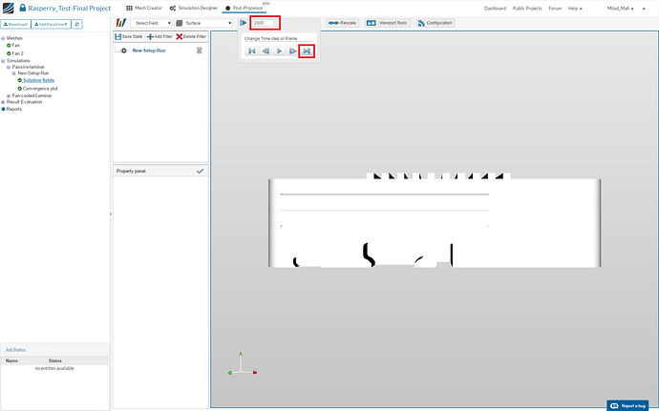
Task: Open the Rasperry_Test-Final Project title link
Action: pos(70,8)
